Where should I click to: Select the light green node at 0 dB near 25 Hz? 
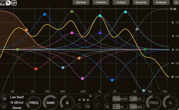[x=17, y=49]
